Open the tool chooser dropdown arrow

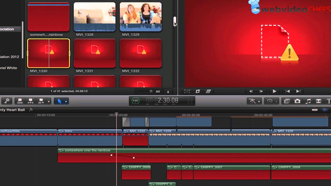coord(66,102)
